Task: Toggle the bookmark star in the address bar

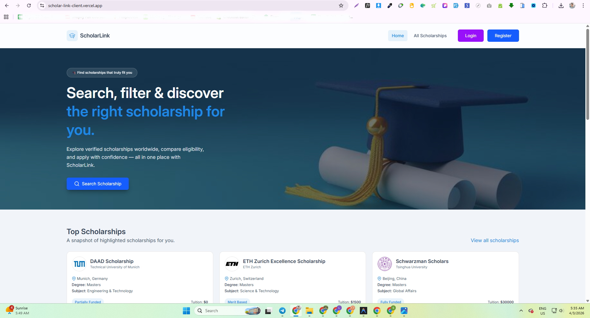Action: [341, 6]
